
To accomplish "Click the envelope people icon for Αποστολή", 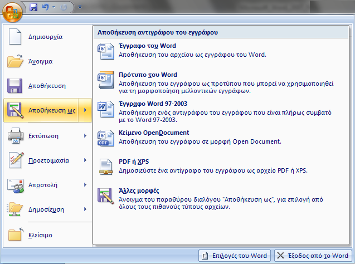I will 16,185.
